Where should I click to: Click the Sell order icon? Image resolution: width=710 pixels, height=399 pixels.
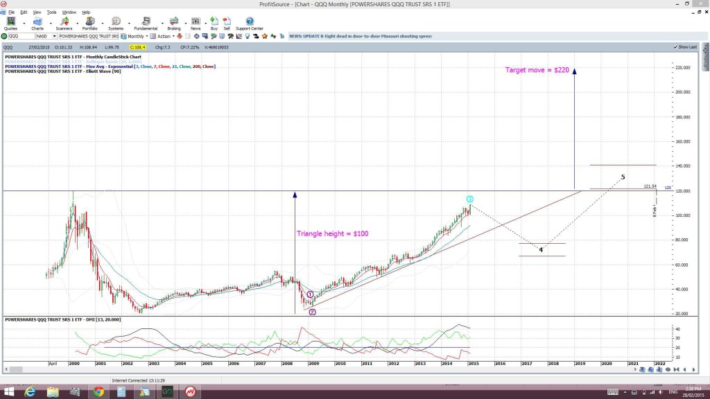point(227,23)
